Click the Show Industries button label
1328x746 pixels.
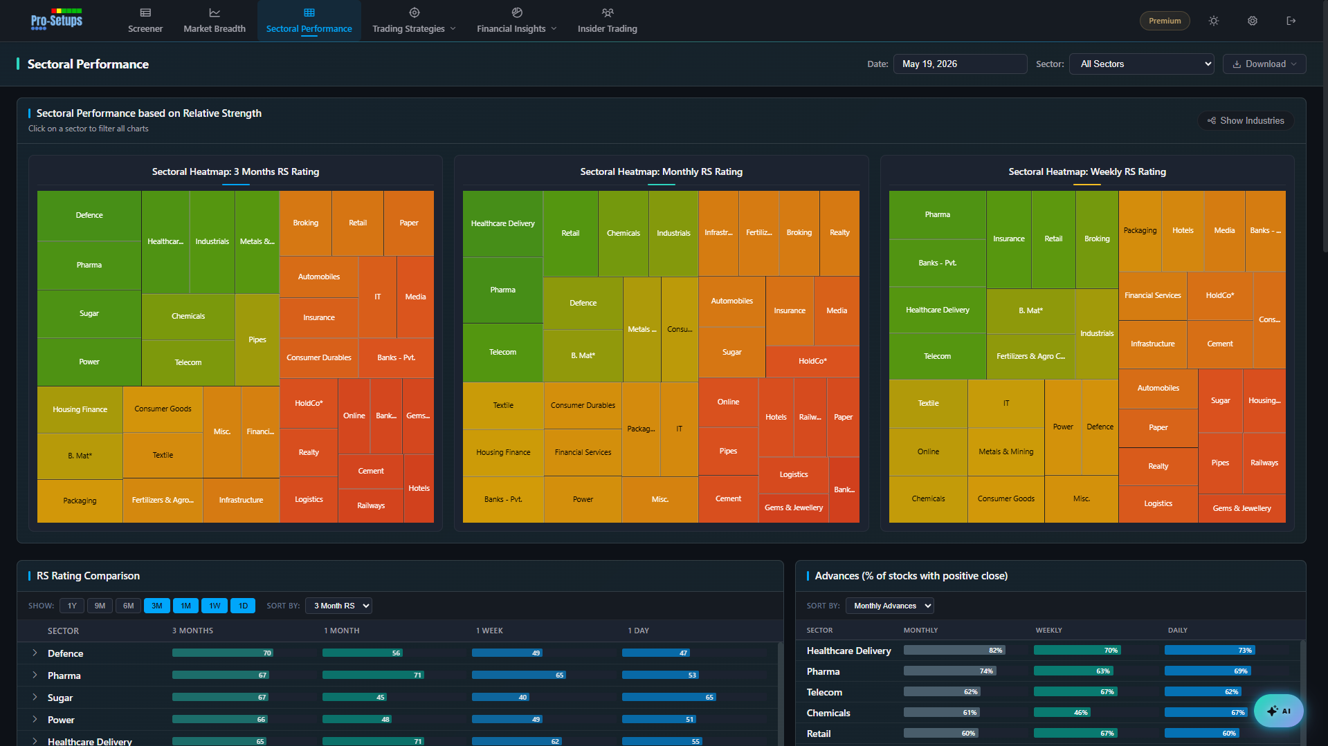[1252, 120]
